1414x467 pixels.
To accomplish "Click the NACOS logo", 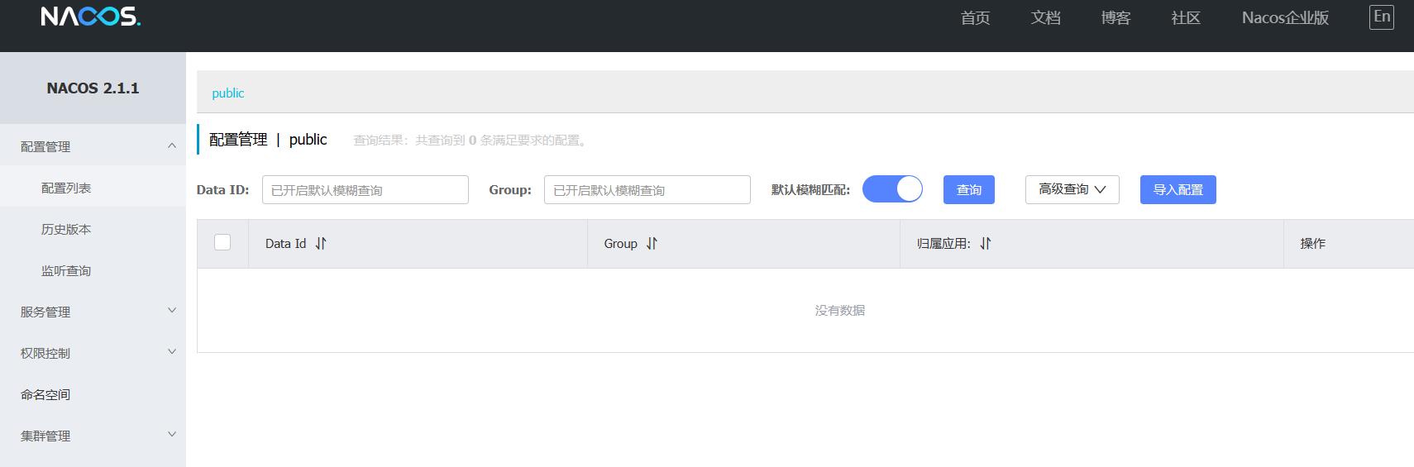I will (x=91, y=17).
